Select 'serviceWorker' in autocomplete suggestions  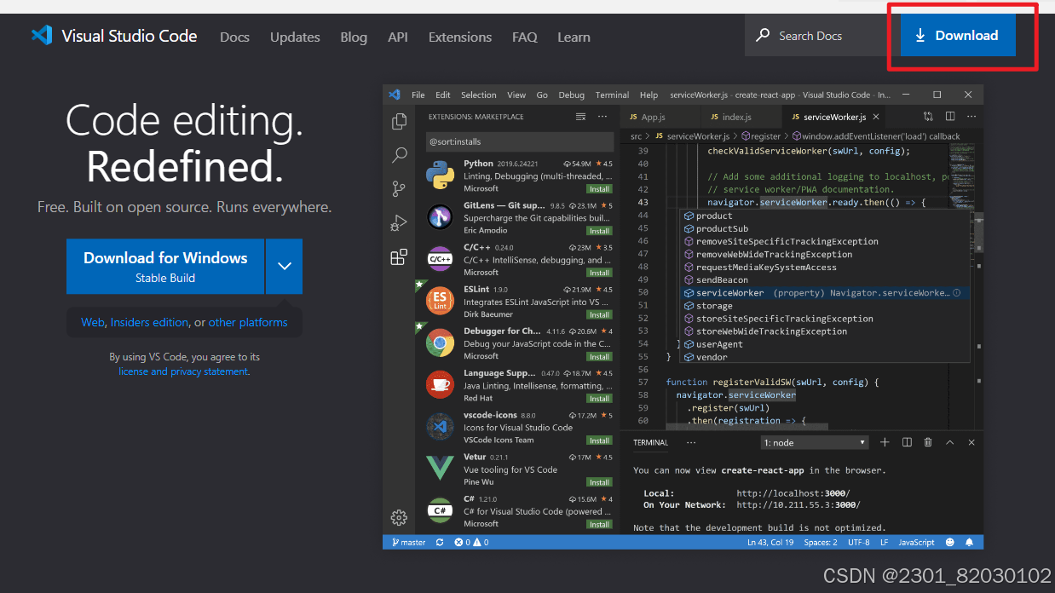click(x=824, y=292)
